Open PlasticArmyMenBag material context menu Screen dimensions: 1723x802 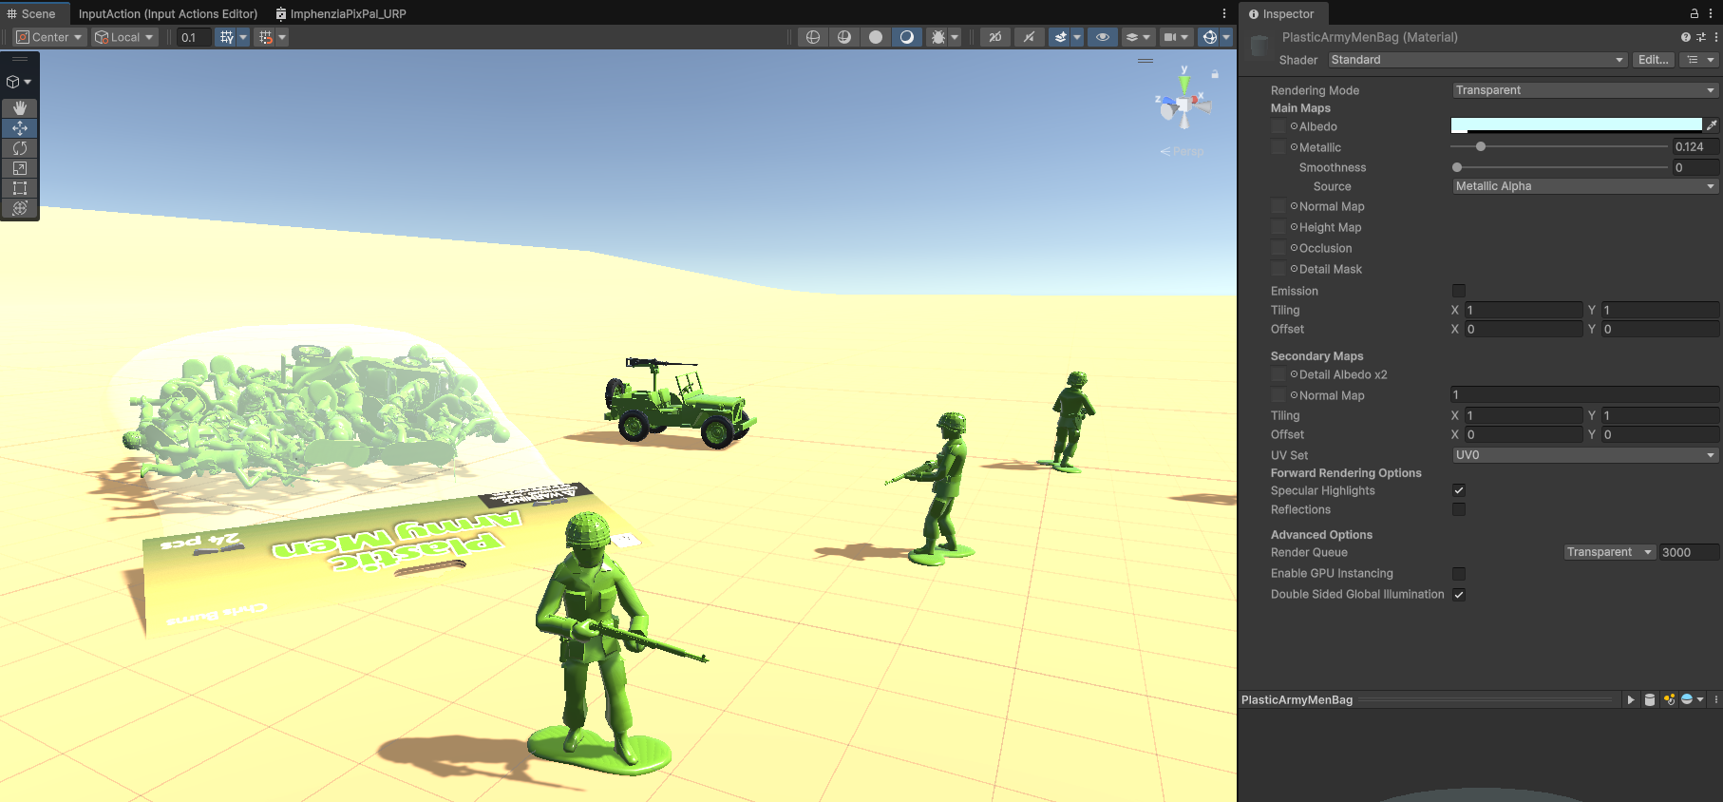coord(1715,37)
